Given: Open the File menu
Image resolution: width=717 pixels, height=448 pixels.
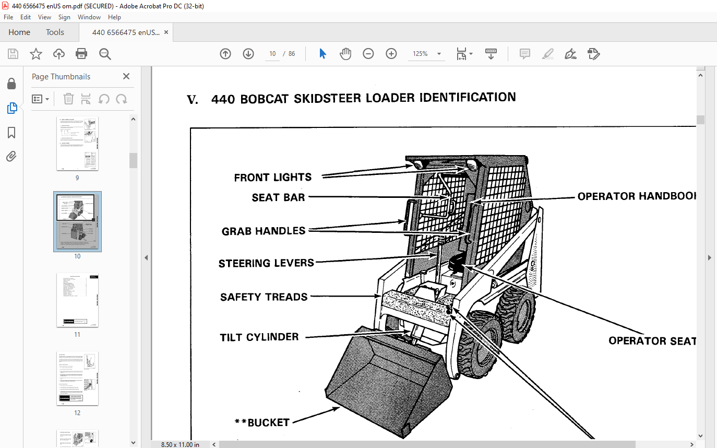Looking at the screenshot, I should click(8, 17).
